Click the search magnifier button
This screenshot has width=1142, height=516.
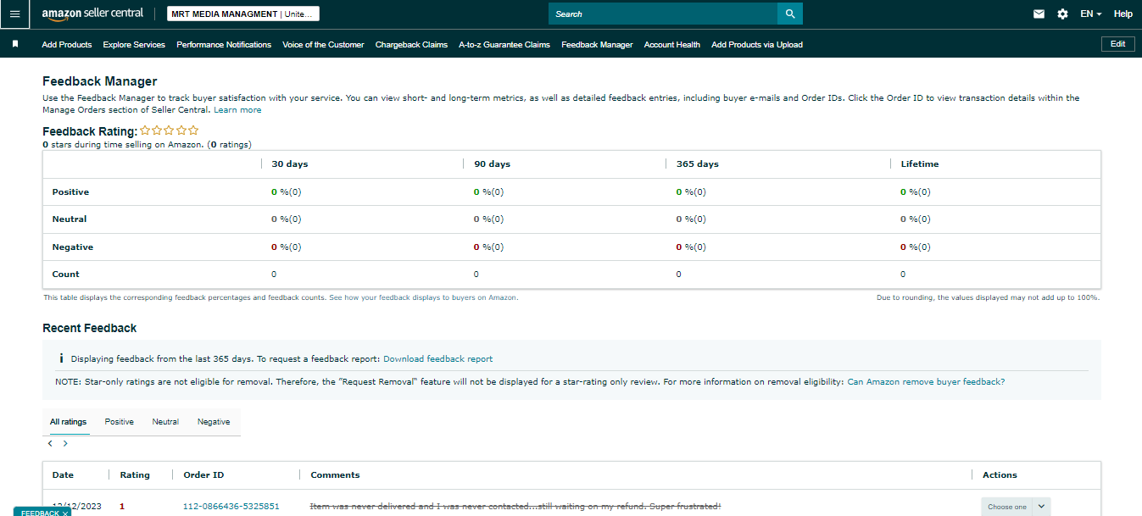[789, 14]
